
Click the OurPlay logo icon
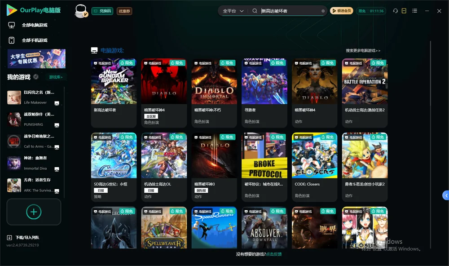(12, 10)
